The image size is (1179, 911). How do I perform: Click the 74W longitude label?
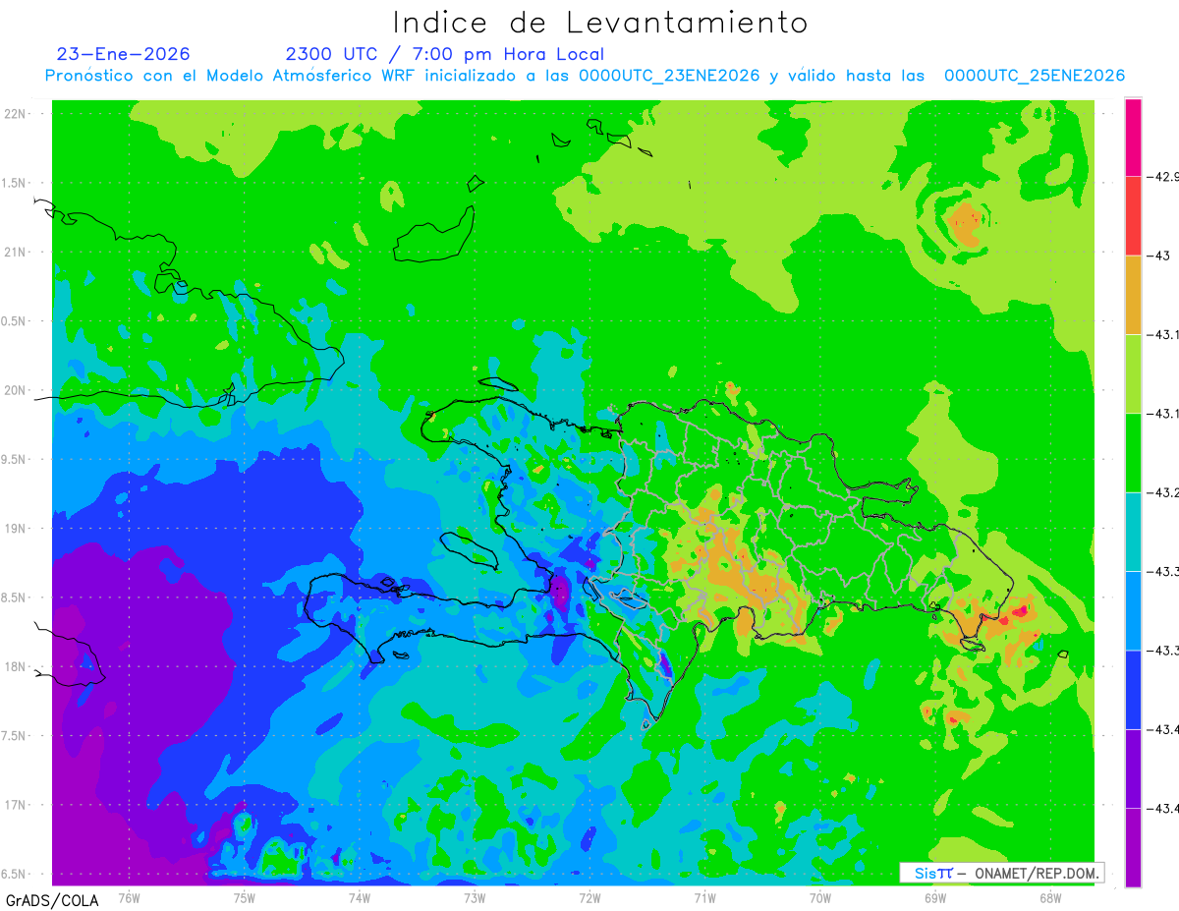(359, 898)
